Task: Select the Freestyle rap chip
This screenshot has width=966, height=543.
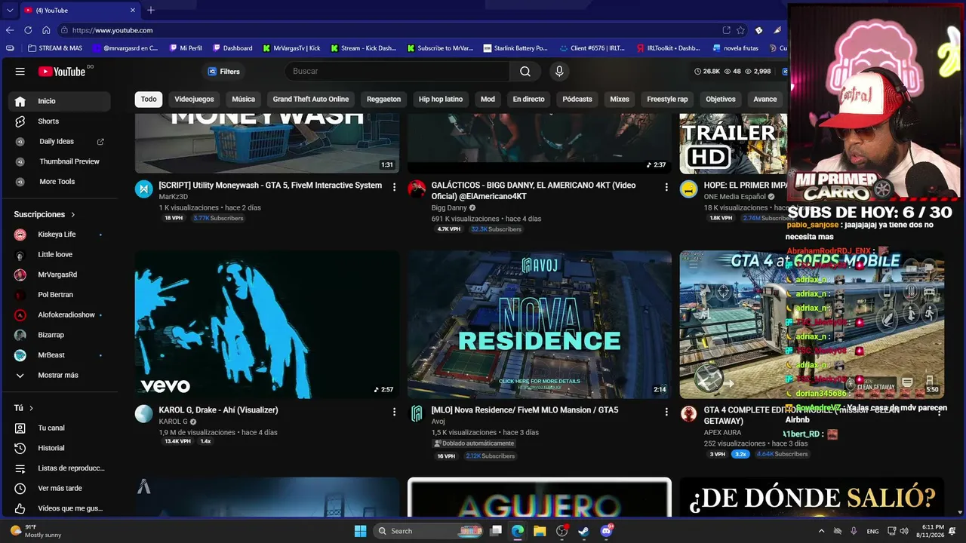Action: coord(667,99)
